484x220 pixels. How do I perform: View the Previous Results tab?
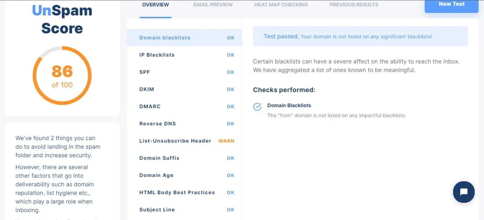(x=354, y=5)
